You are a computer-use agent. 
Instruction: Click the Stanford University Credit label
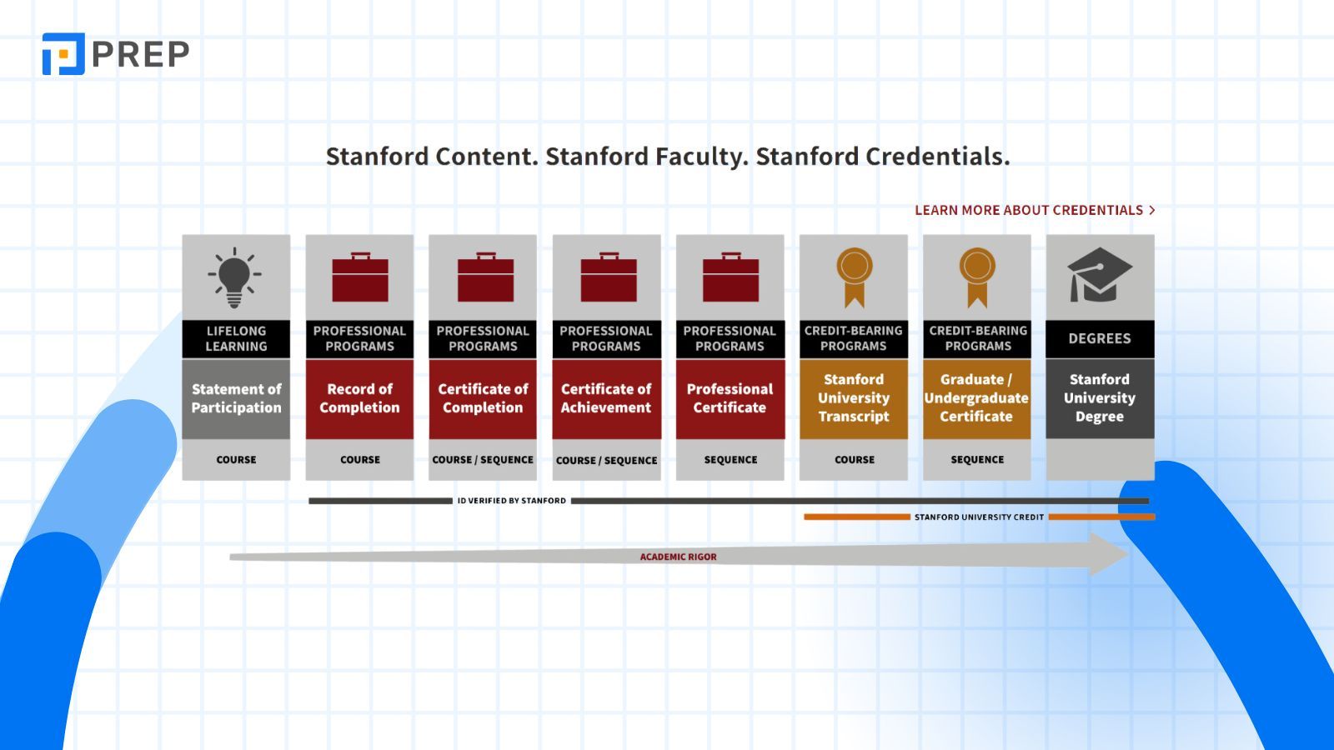[979, 517]
